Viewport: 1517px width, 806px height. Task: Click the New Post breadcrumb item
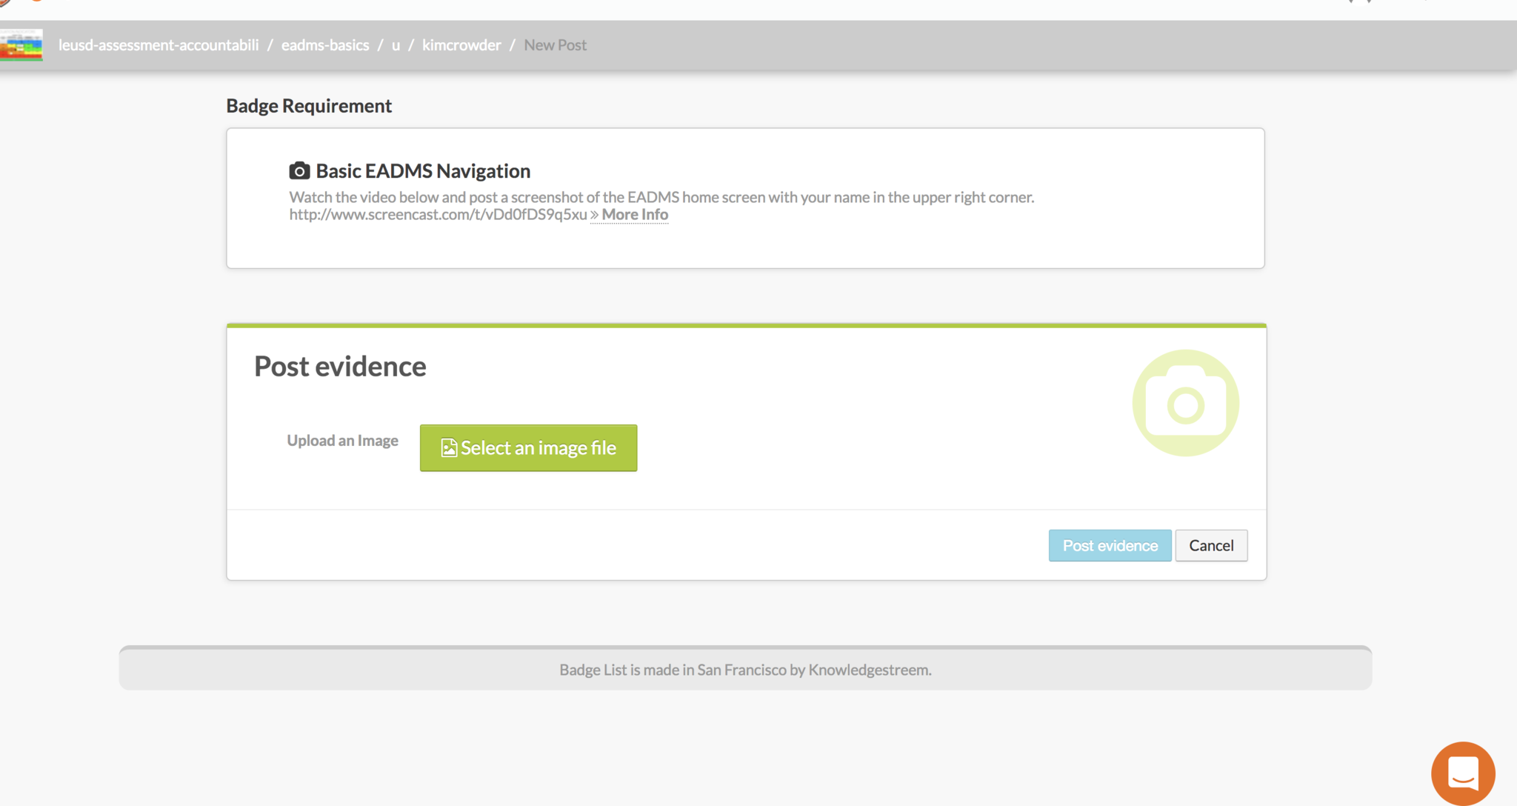click(x=555, y=45)
